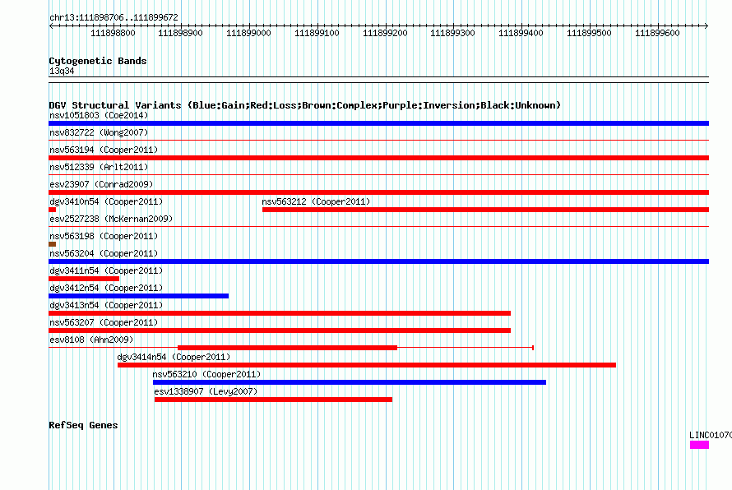Image resolution: width=732 pixels, height=490 pixels.
Task: Select the LINC0107 gene label
Action: 711,436
